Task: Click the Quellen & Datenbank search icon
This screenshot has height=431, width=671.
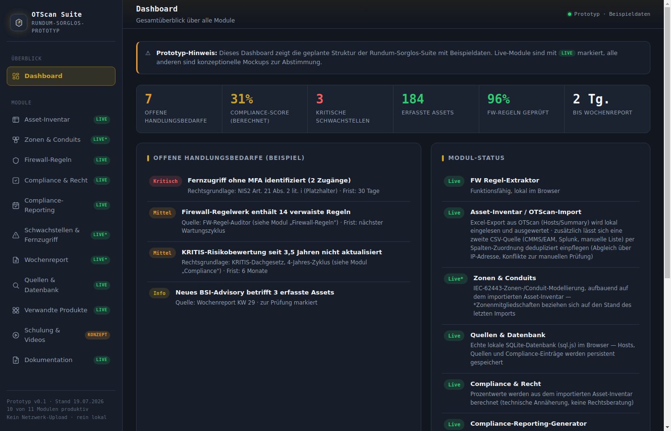Action: (x=16, y=285)
